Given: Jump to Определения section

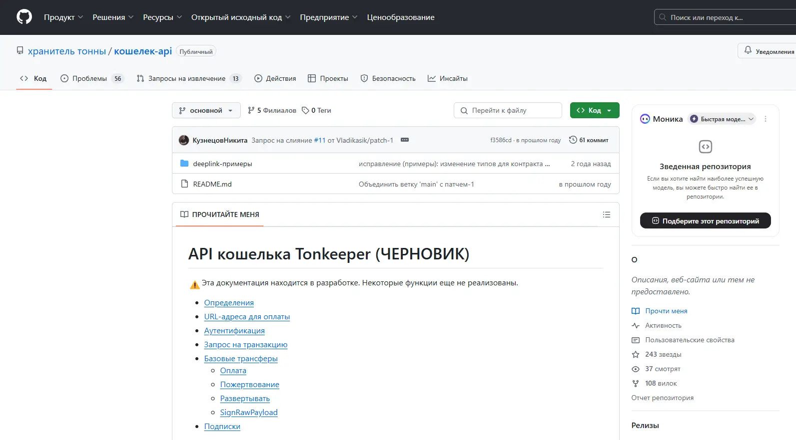Looking at the screenshot, I should [229, 303].
